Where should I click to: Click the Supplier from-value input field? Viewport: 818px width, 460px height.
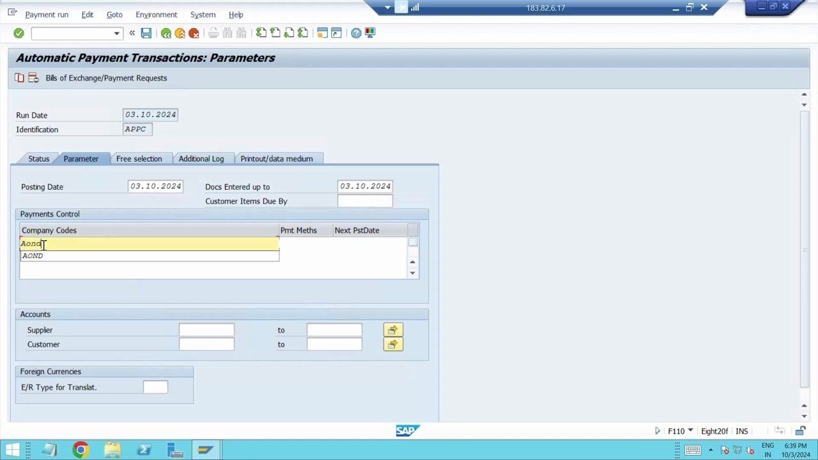point(206,330)
